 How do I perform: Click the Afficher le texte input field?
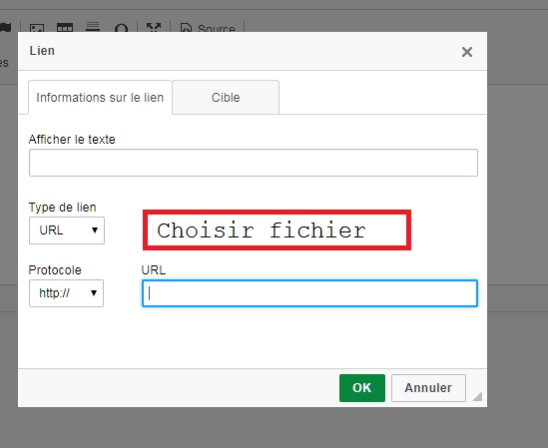click(254, 163)
